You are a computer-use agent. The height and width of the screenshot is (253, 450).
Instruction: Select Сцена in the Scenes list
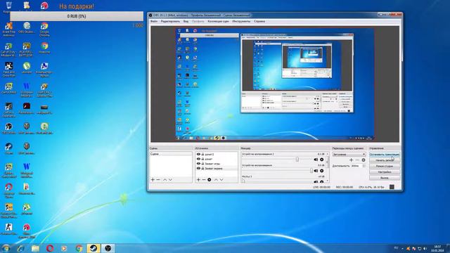(171, 154)
